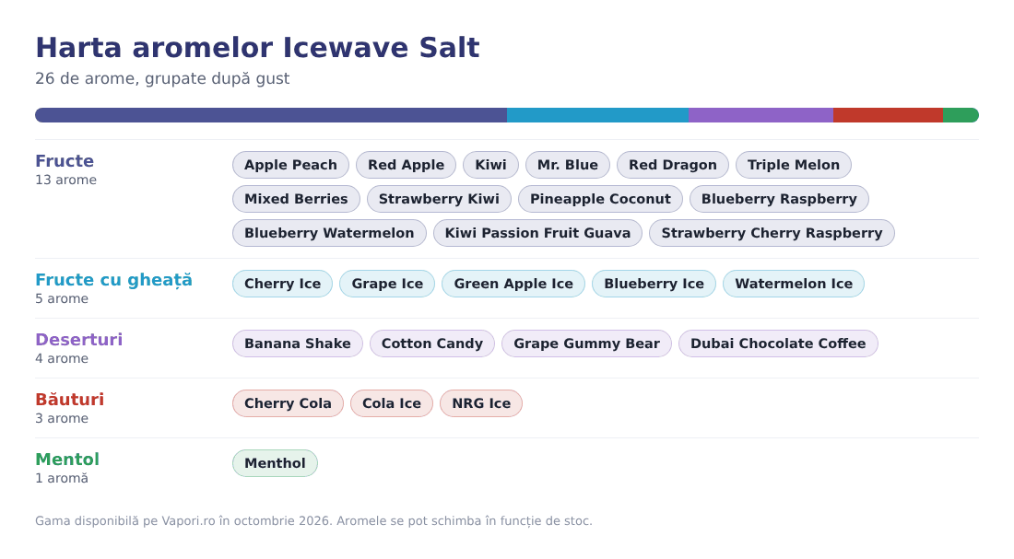Screen dimensions: 1014x559
Task: Select the Pineapple Coconut flavor tag
Action: pyautogui.click(x=600, y=199)
